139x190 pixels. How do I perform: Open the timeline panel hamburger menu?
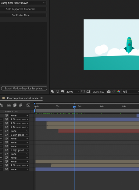click(41, 98)
